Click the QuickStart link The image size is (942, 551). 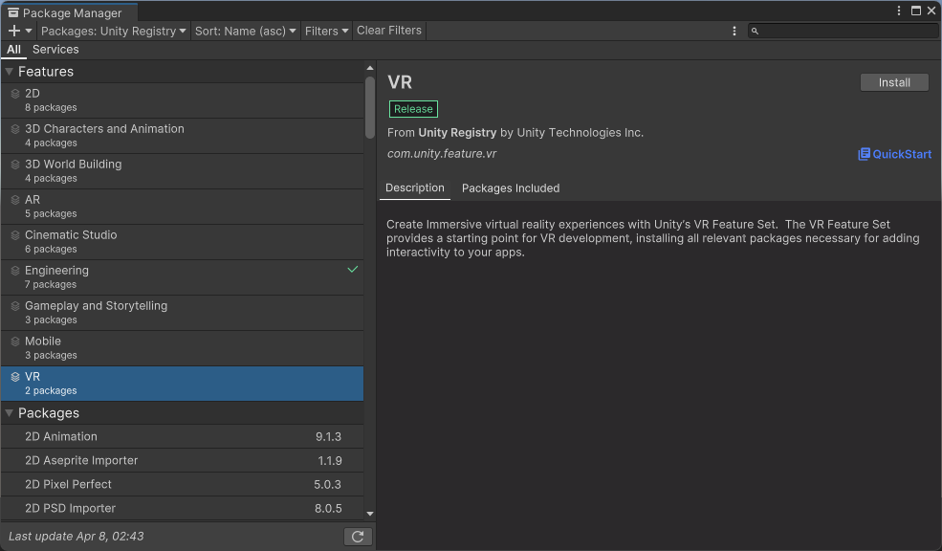[x=894, y=154]
